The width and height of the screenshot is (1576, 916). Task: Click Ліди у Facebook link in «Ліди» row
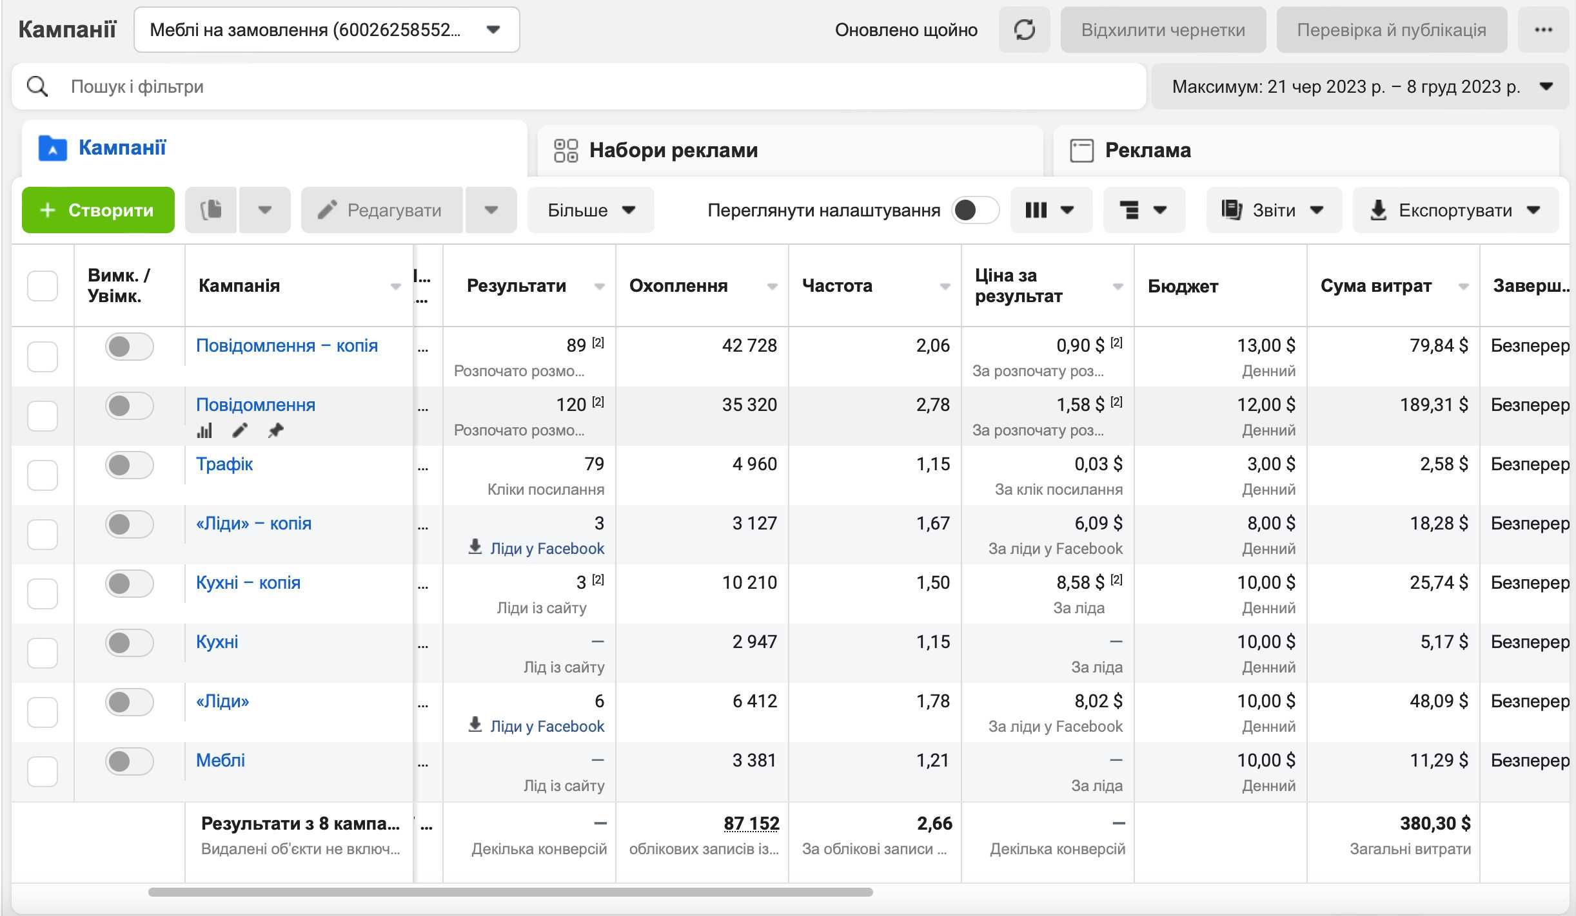coord(547,727)
